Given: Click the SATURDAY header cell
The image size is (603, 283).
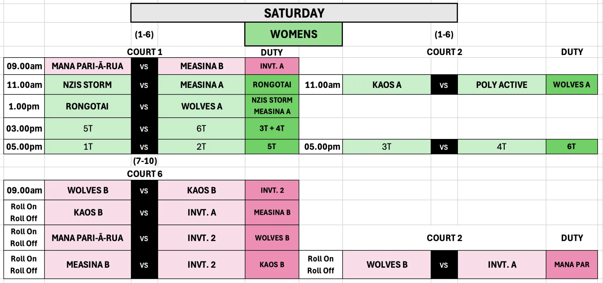Looking at the screenshot, I should tap(294, 13).
